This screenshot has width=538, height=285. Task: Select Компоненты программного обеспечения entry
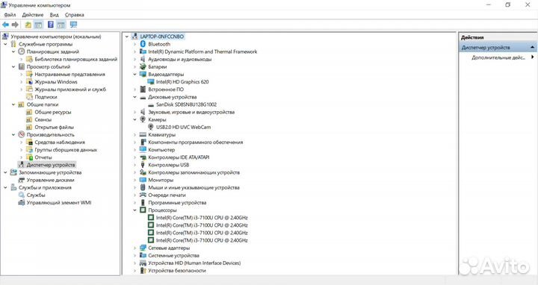pyautogui.click(x=196, y=142)
